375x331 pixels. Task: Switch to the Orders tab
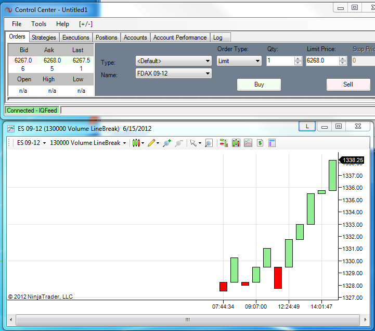pos(17,36)
